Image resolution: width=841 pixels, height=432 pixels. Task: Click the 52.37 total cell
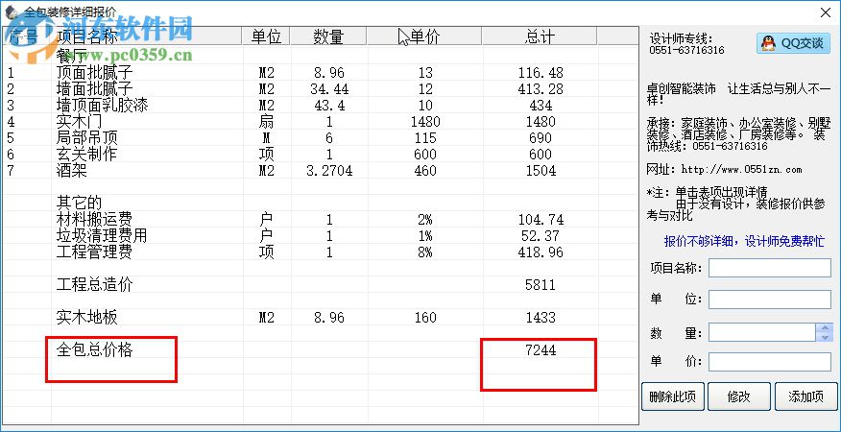[541, 236]
